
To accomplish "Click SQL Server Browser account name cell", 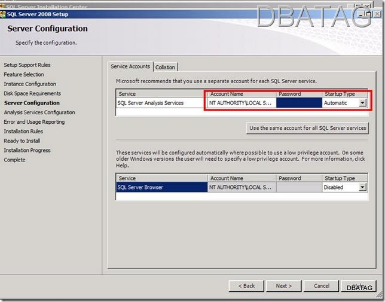I will (242, 187).
